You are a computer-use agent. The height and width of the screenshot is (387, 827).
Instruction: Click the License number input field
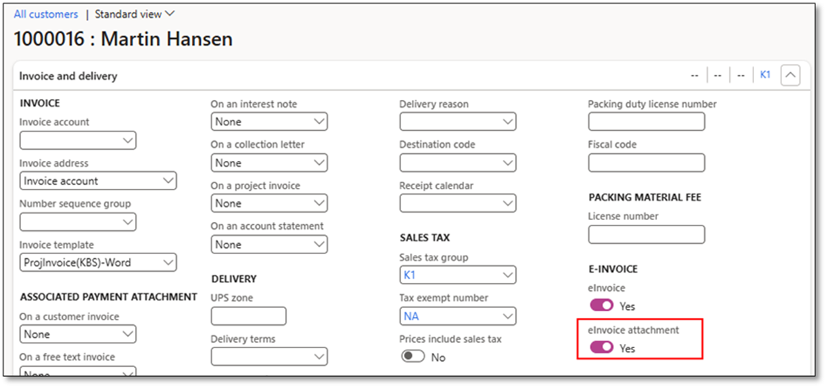tap(645, 234)
